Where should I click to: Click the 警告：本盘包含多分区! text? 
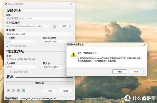pyautogui.click(x=87, y=53)
